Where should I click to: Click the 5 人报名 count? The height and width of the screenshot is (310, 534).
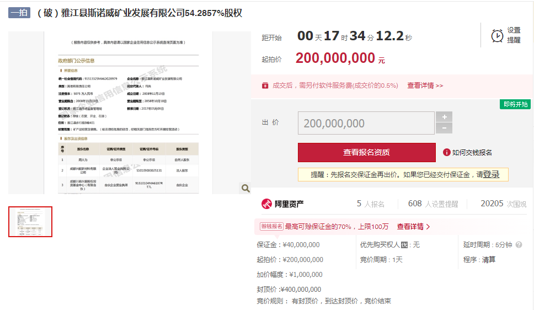tap(371, 204)
